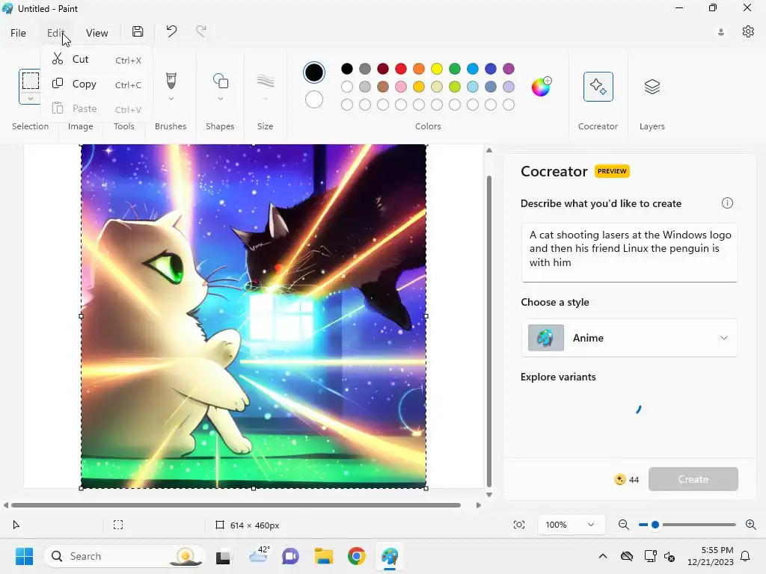Pick the orange color swatch

click(x=419, y=69)
